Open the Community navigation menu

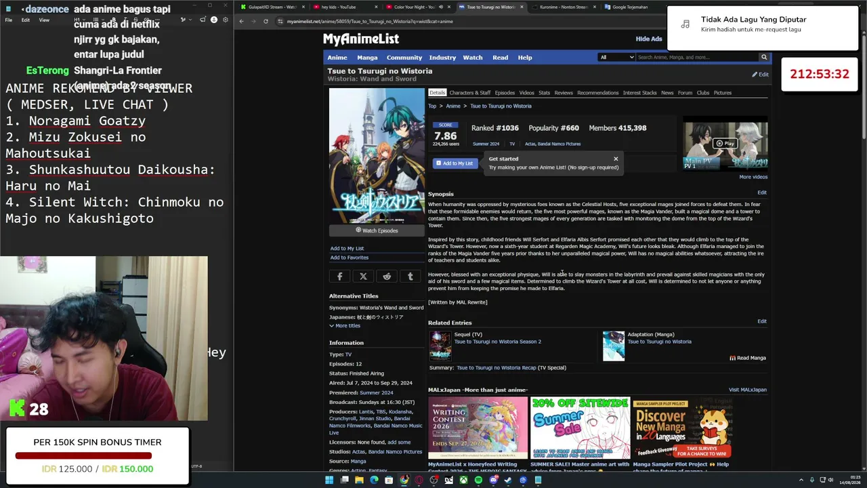point(404,58)
